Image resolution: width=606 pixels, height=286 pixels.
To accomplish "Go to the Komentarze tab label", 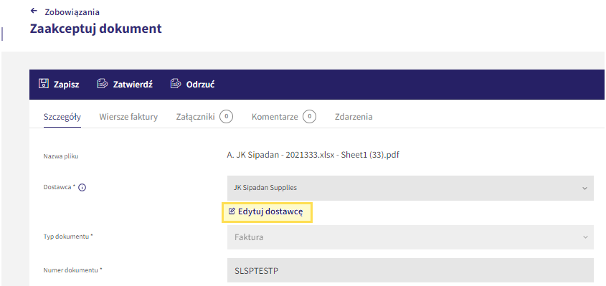I will [x=275, y=117].
